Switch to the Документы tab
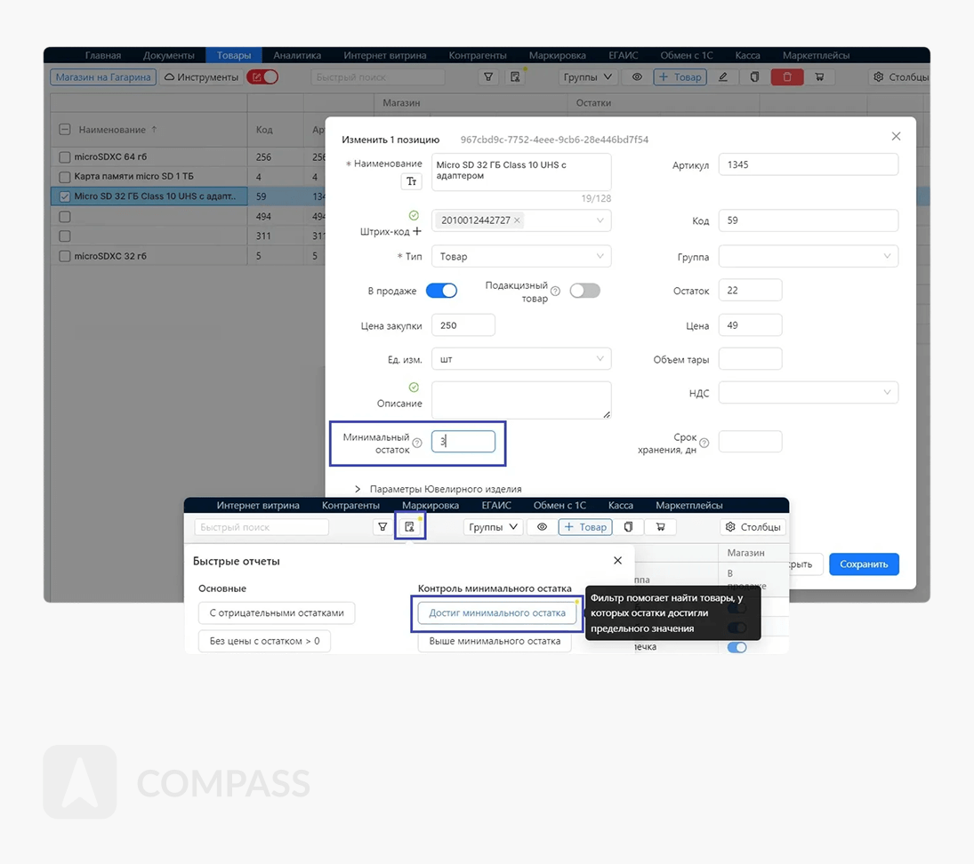The image size is (974, 864). click(x=168, y=55)
